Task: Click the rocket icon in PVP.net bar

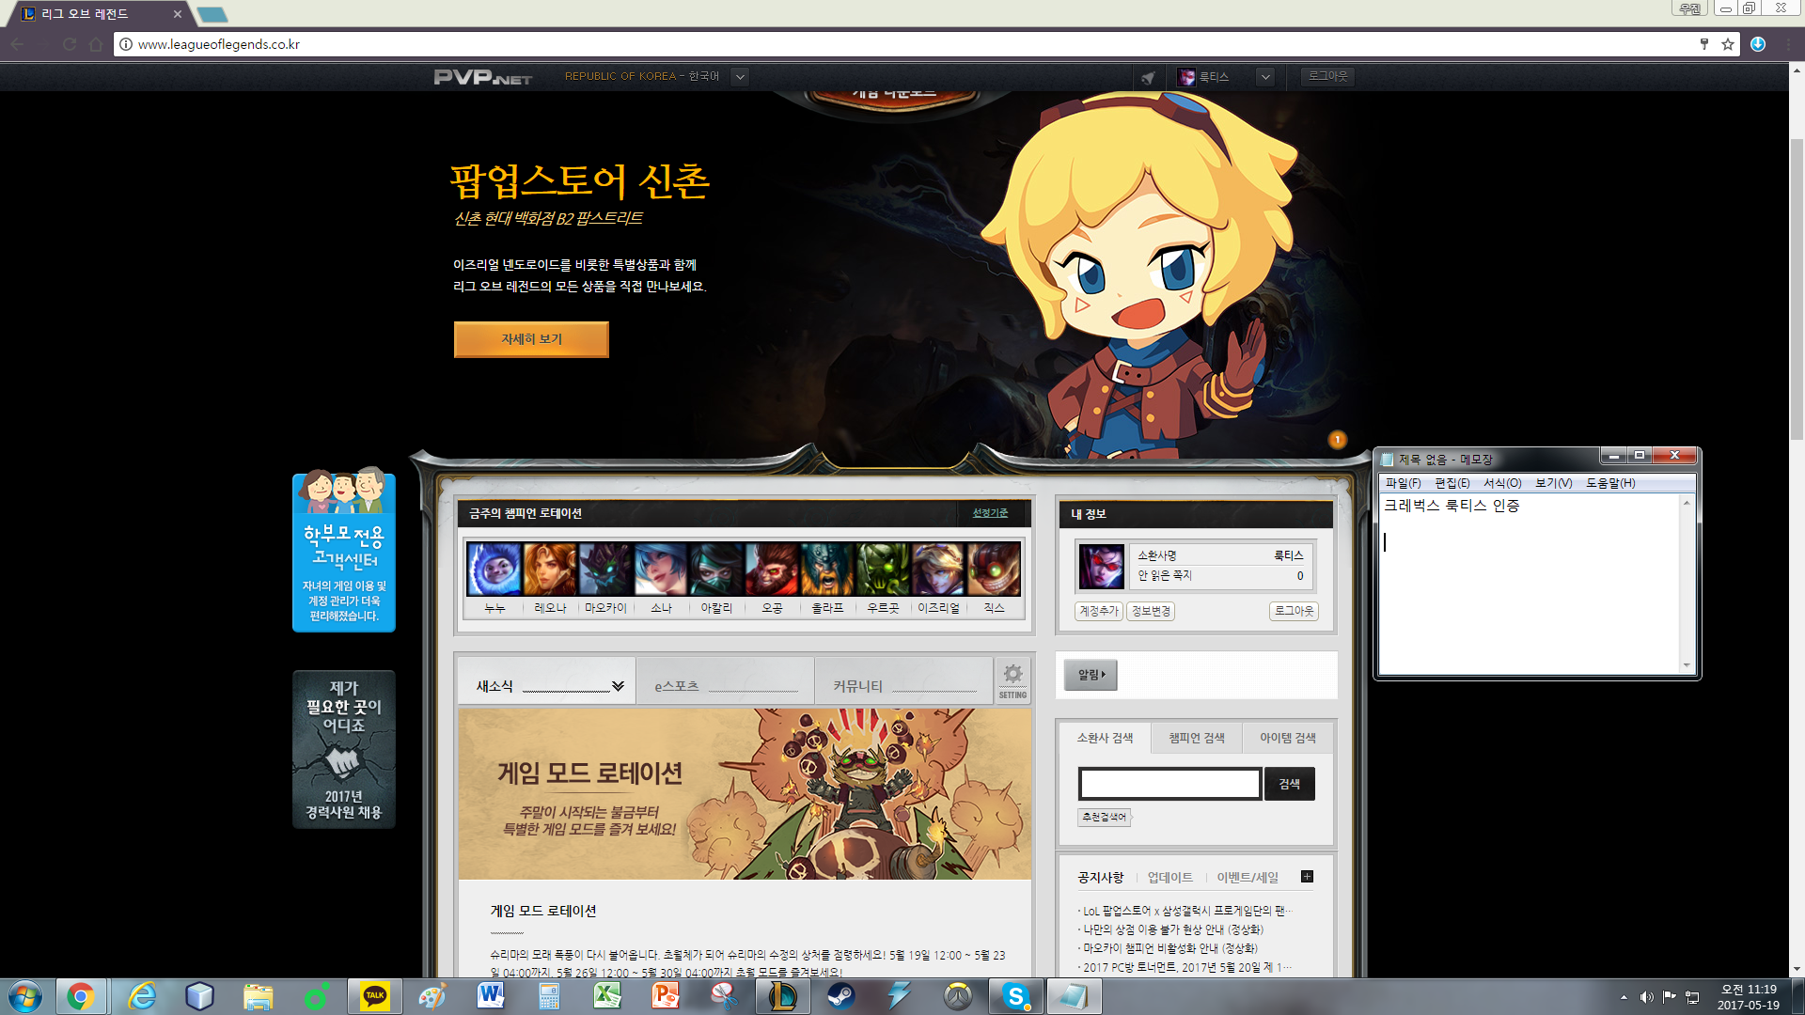Action: pos(1148,78)
